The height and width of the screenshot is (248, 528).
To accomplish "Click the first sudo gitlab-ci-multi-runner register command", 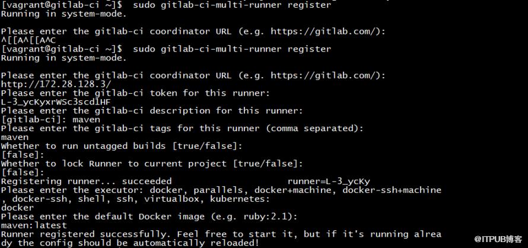I will [232, 5].
